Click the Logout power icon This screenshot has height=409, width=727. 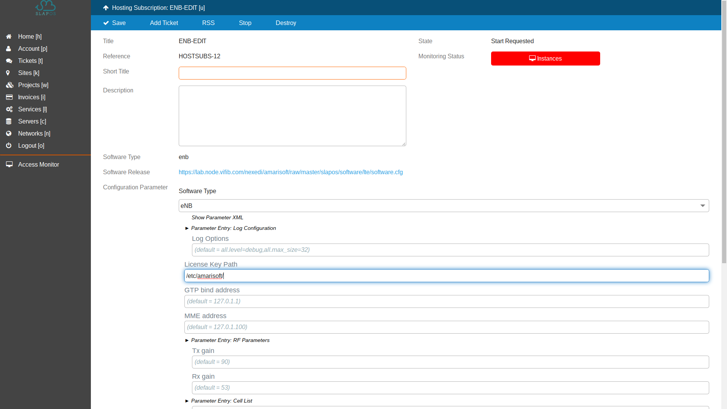point(9,146)
